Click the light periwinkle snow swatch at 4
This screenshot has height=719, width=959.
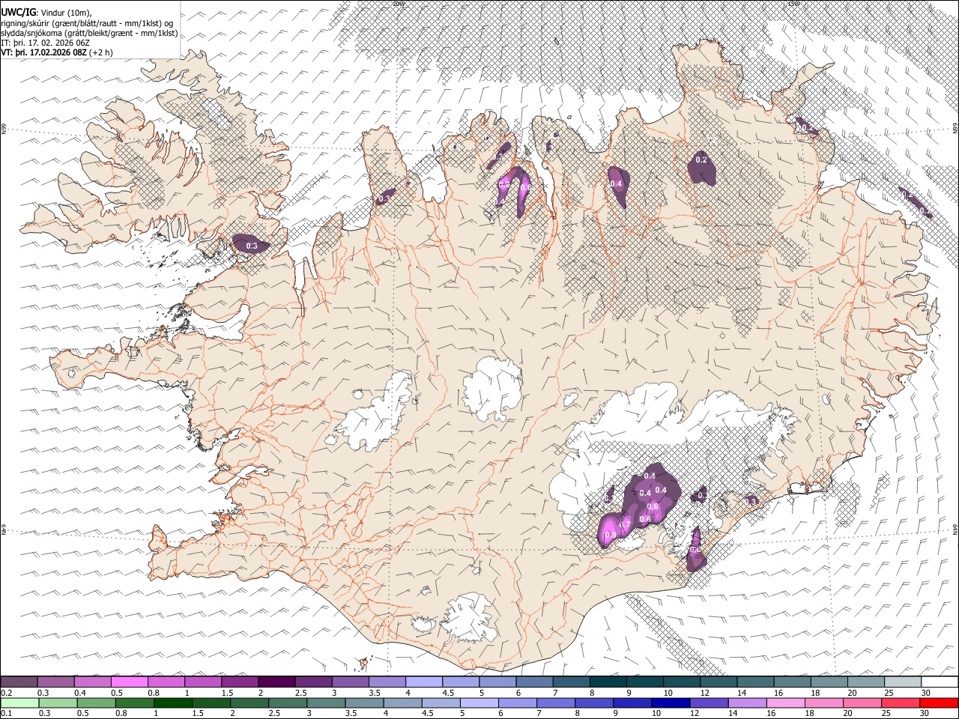pos(423,682)
